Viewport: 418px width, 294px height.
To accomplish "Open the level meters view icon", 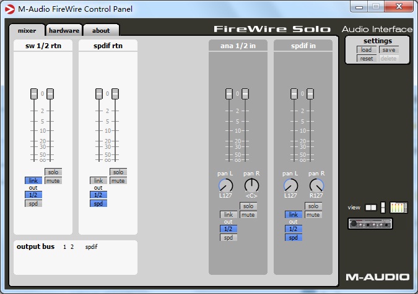I will pyautogui.click(x=399, y=208).
